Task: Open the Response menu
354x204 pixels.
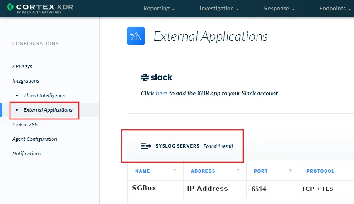Action: pyautogui.click(x=279, y=8)
